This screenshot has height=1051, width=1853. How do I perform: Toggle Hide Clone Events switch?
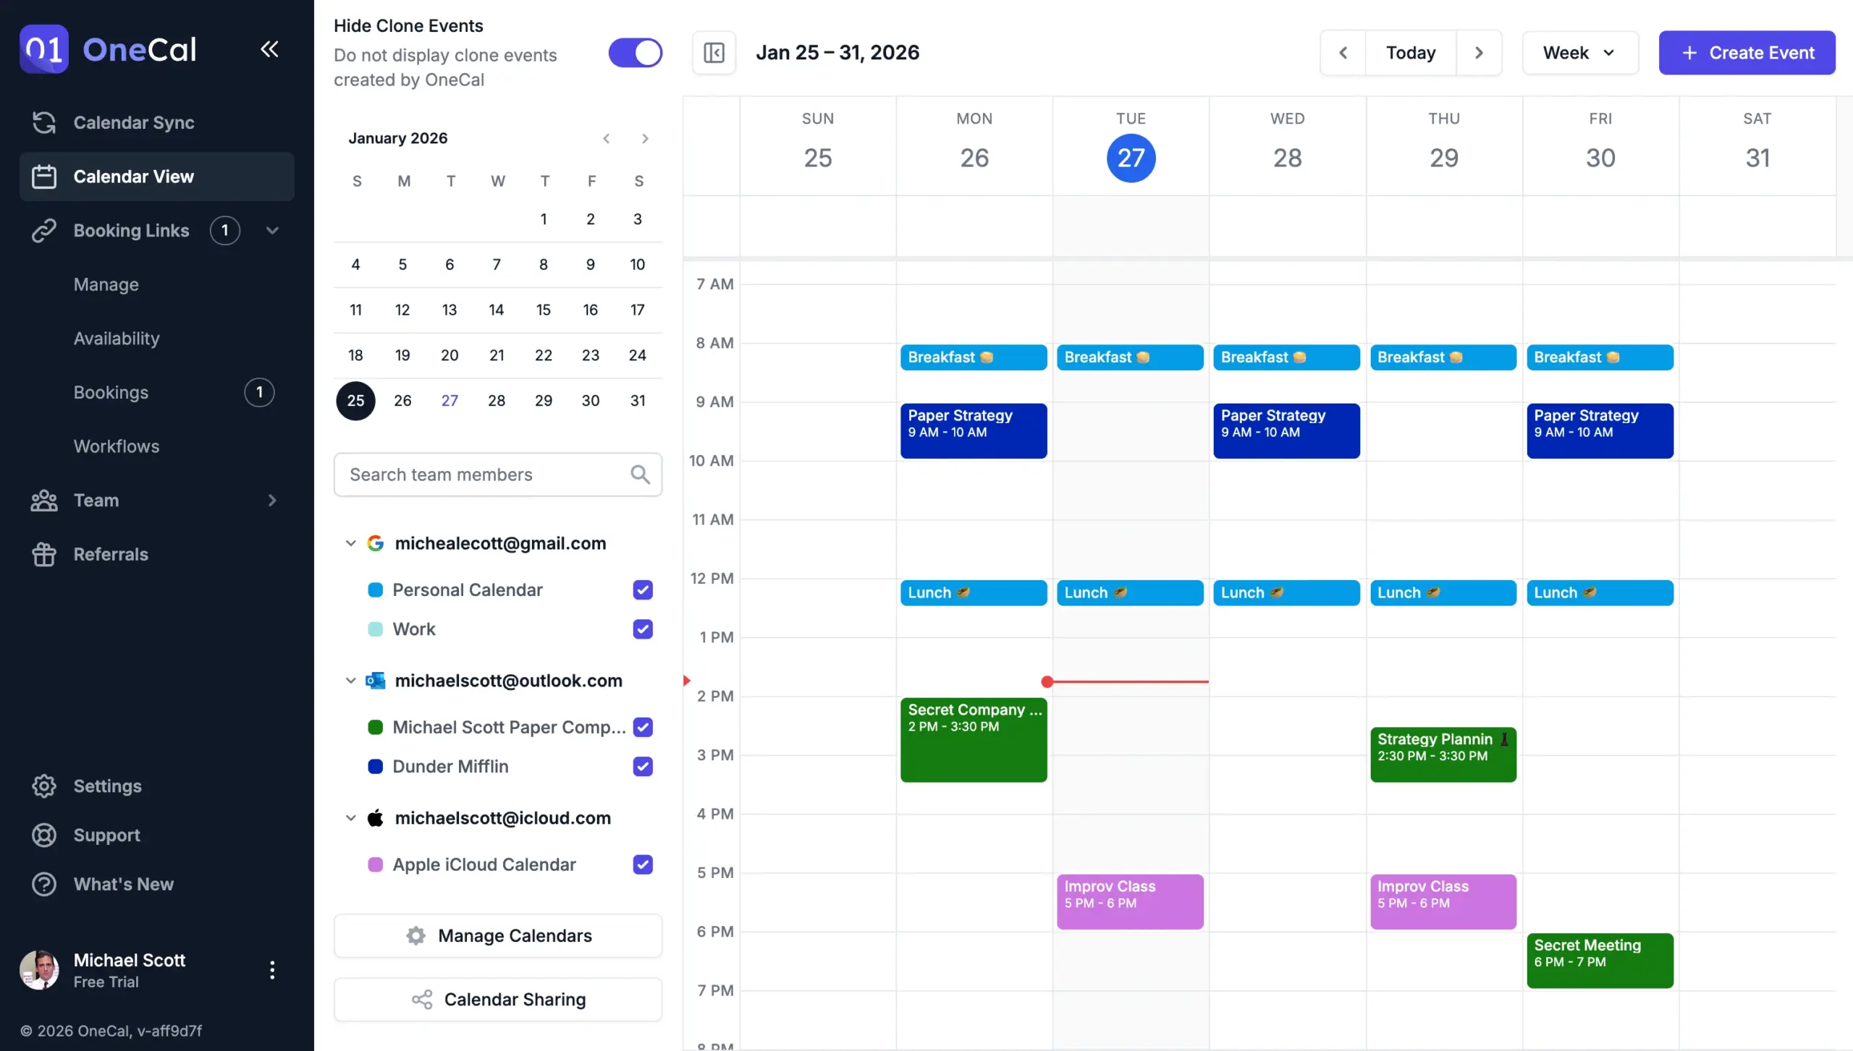coord(636,53)
